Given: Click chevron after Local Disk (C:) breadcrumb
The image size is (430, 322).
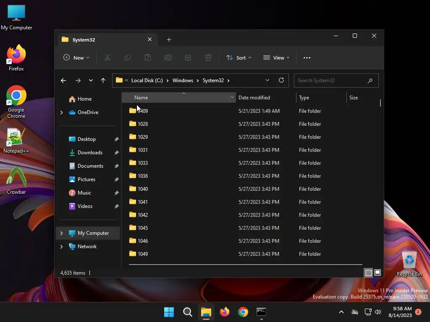Looking at the screenshot, I should click(x=168, y=80).
